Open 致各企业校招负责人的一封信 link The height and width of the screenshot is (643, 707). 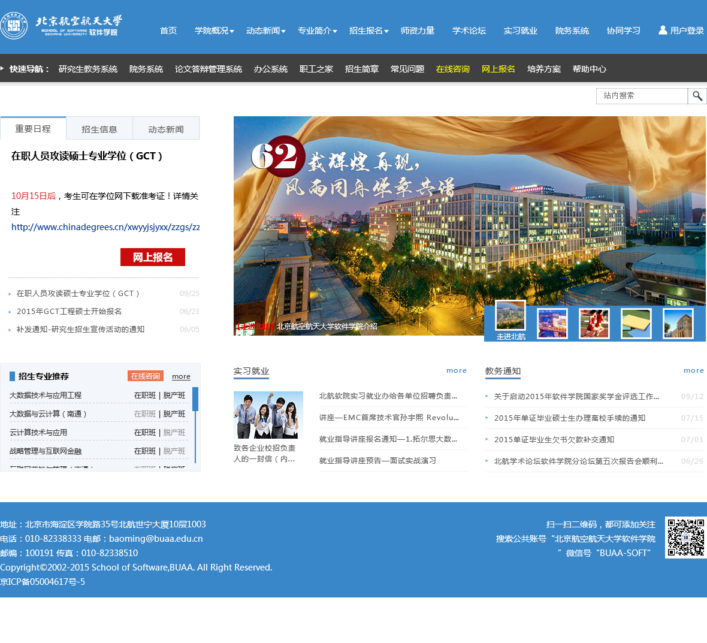(264, 453)
